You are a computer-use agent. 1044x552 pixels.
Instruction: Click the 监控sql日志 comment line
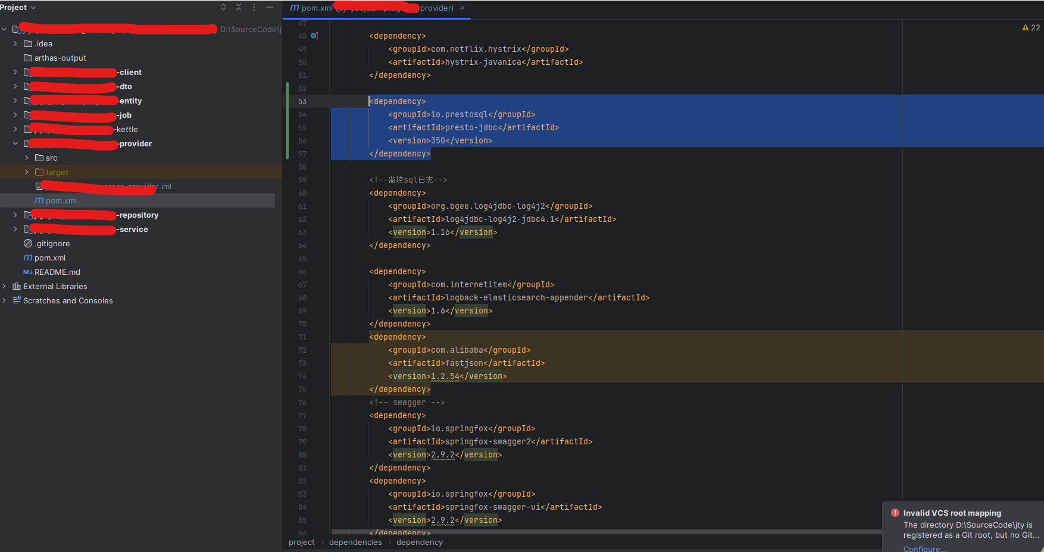408,180
